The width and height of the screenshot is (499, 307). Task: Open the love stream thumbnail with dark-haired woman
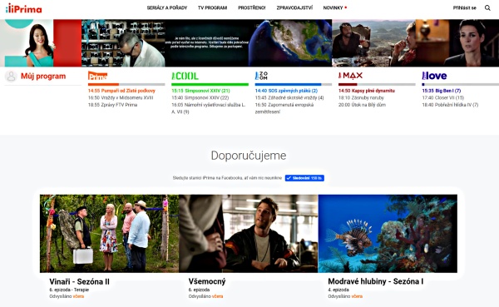[x=457, y=43]
